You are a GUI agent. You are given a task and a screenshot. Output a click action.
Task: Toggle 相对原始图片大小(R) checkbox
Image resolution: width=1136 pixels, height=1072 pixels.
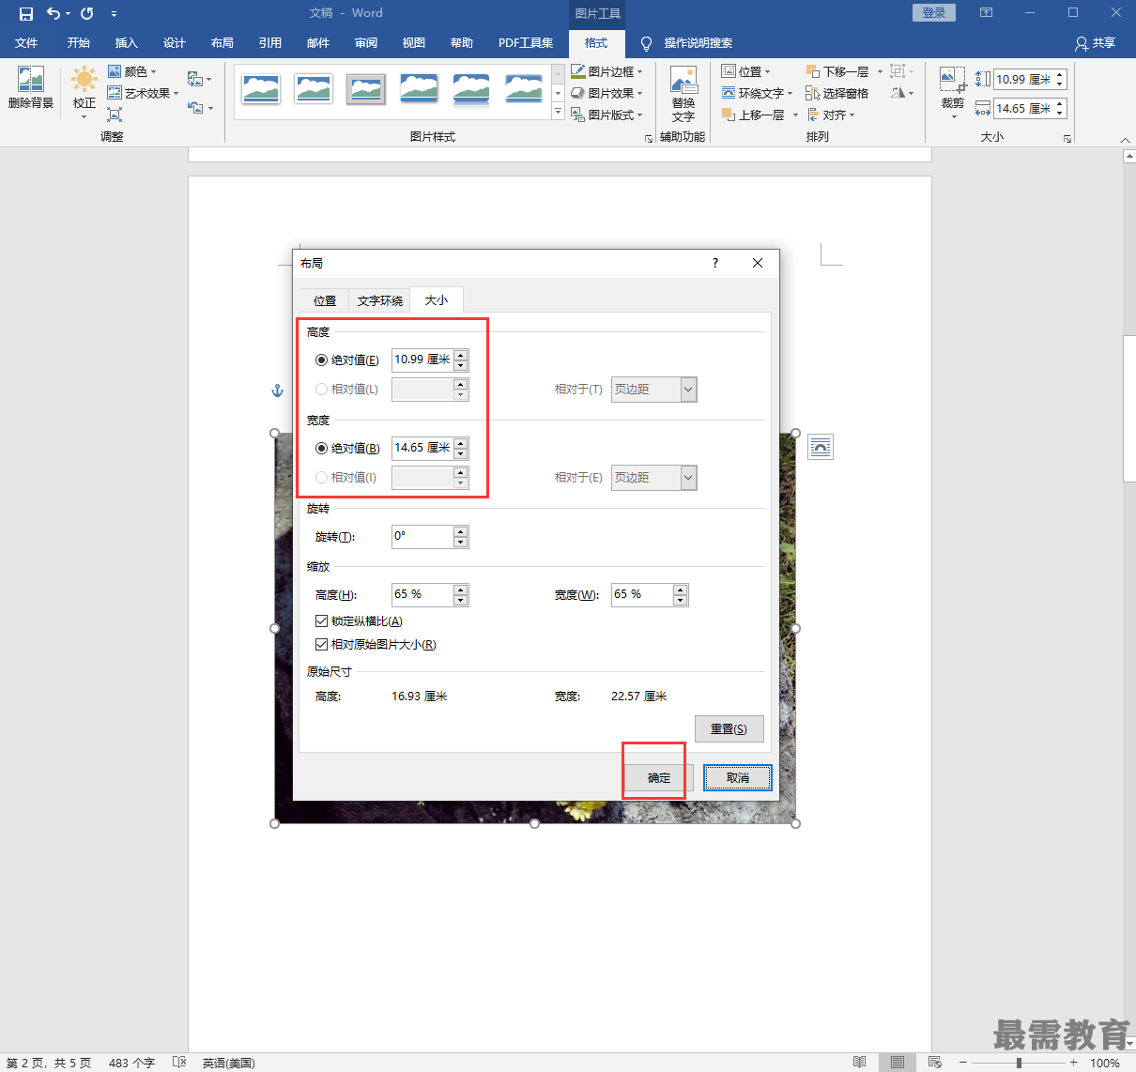point(321,644)
